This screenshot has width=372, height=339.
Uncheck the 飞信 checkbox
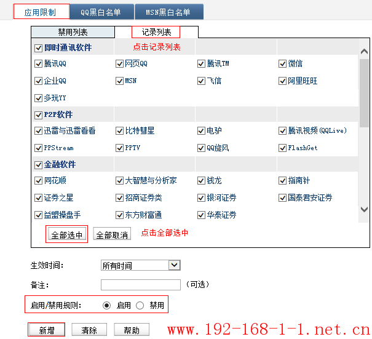(x=201, y=81)
